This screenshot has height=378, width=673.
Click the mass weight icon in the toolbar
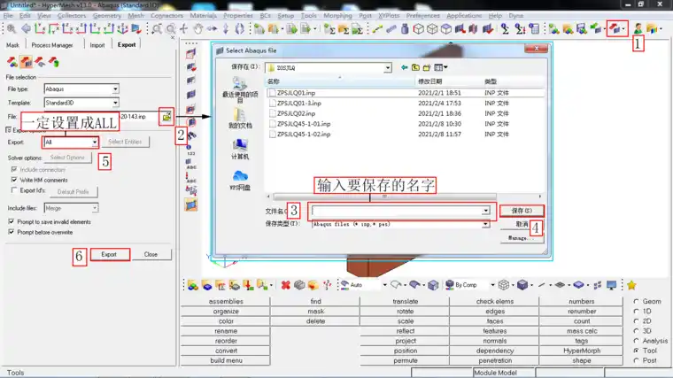[x=405, y=28]
